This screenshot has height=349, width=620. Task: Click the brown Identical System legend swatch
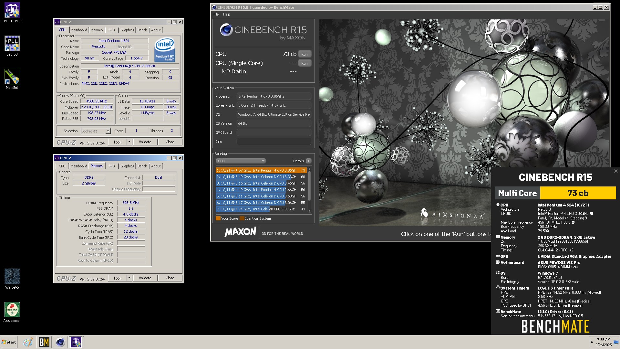242,218
